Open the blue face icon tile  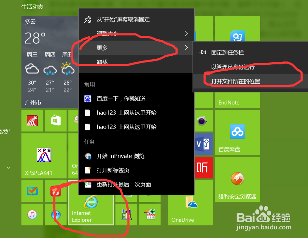[55, 214]
